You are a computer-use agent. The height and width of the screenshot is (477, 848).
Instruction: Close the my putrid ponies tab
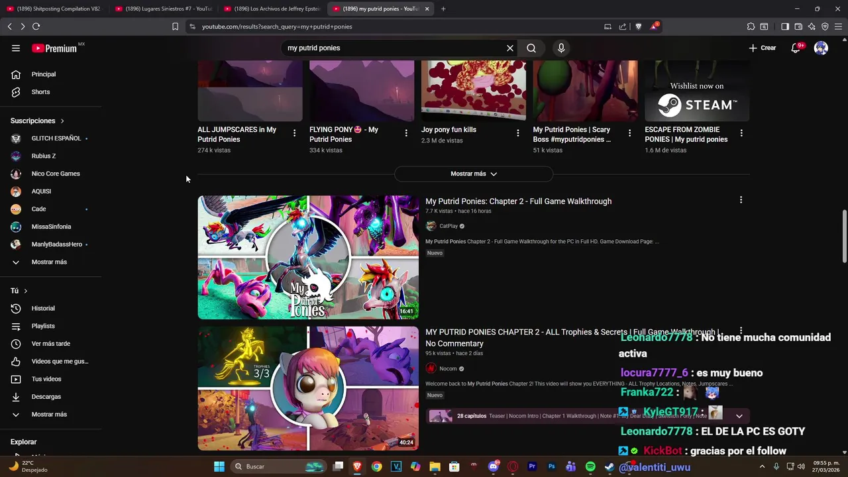427,9
